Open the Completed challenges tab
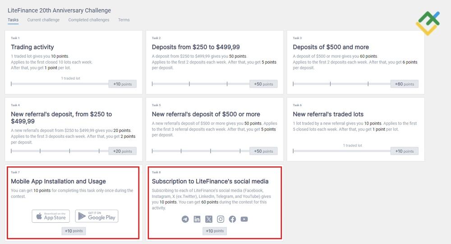 click(x=89, y=20)
